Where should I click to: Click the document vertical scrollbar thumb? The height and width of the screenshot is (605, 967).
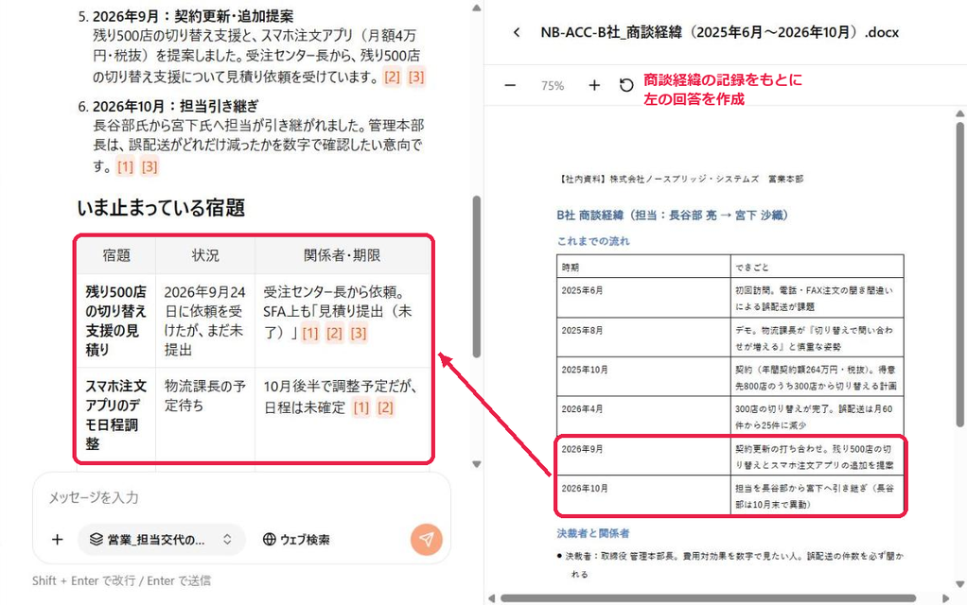point(959,275)
